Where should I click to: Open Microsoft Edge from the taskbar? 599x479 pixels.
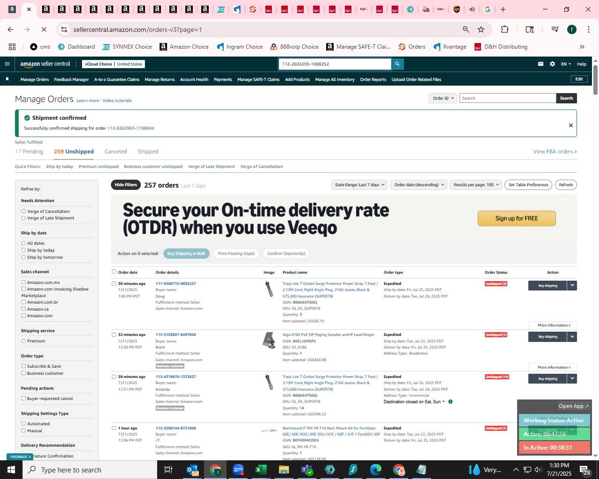[x=376, y=470]
